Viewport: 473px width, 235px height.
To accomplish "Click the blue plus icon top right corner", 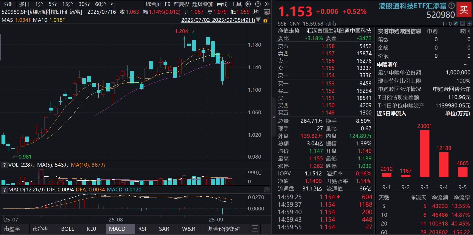I will coord(470,23).
